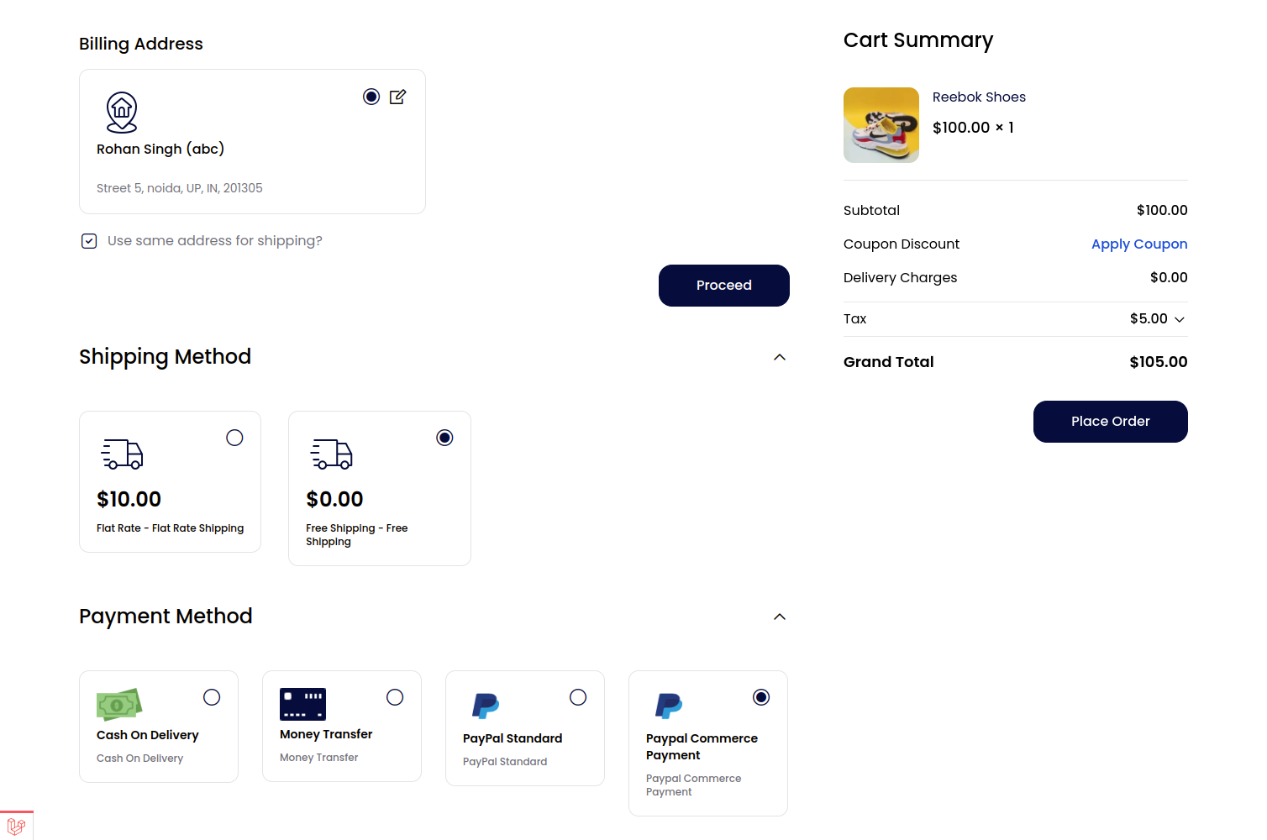Expand the Tax breakdown chevron
Viewport: 1267px width, 840px height.
coord(1180,319)
